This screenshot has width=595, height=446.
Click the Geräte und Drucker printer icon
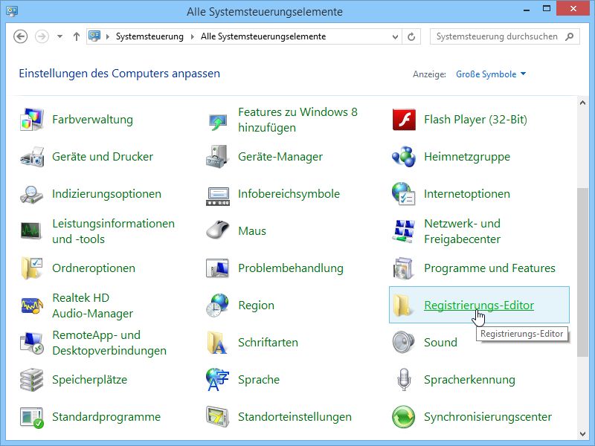[32, 157]
